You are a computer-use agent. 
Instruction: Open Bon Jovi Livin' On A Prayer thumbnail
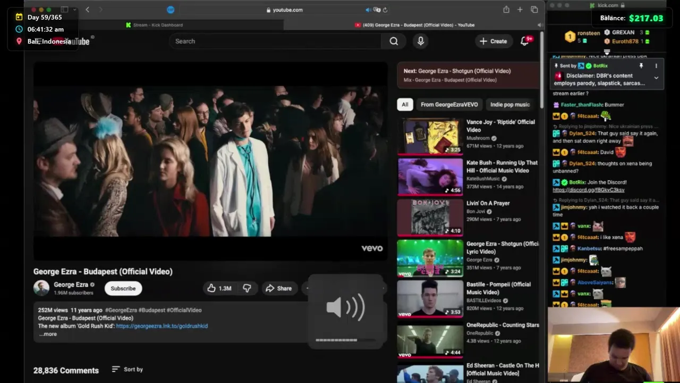point(430,217)
